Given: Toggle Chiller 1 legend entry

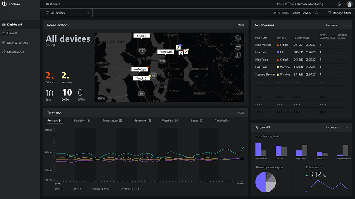Looking at the screenshot, I should tap(58, 189).
